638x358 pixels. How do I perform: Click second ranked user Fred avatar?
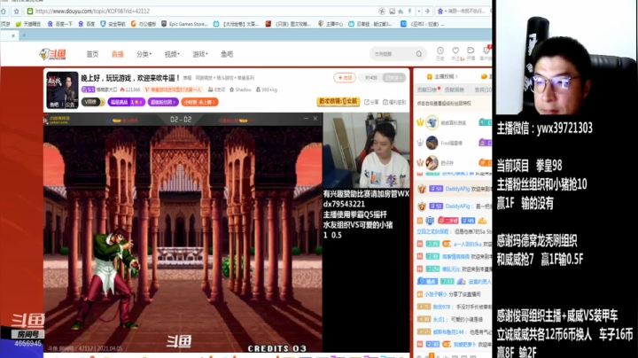[432, 143]
